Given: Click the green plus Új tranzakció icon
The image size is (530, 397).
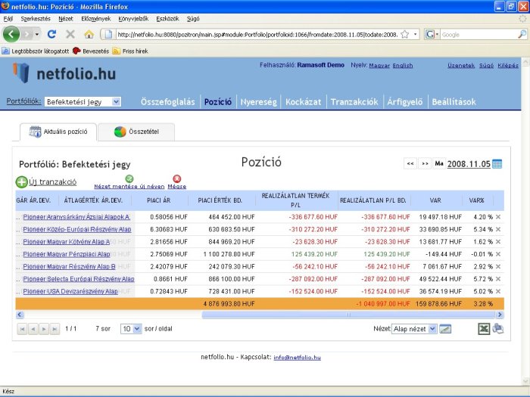Looking at the screenshot, I should pyautogui.click(x=22, y=182).
